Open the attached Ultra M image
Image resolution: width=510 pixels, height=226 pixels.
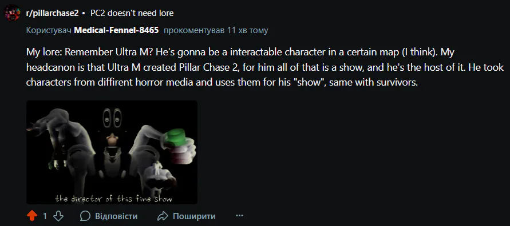point(112,152)
